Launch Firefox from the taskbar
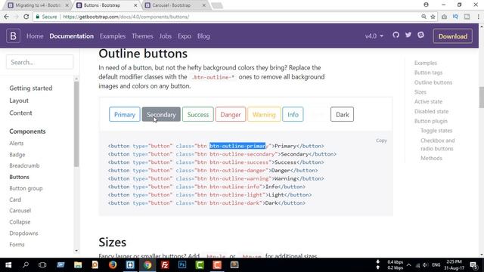The width and height of the screenshot is (484, 272). coord(113,265)
